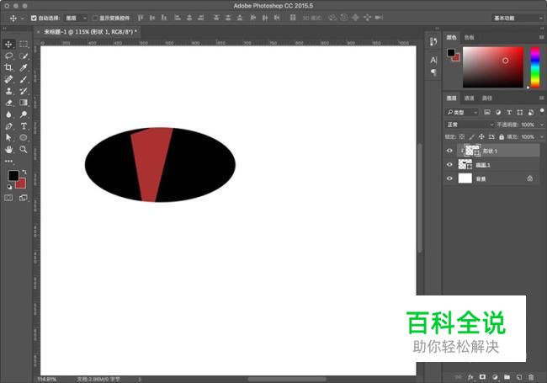Viewport: 547px width, 383px height.
Task: Select the Crop tool
Action: 8,67
